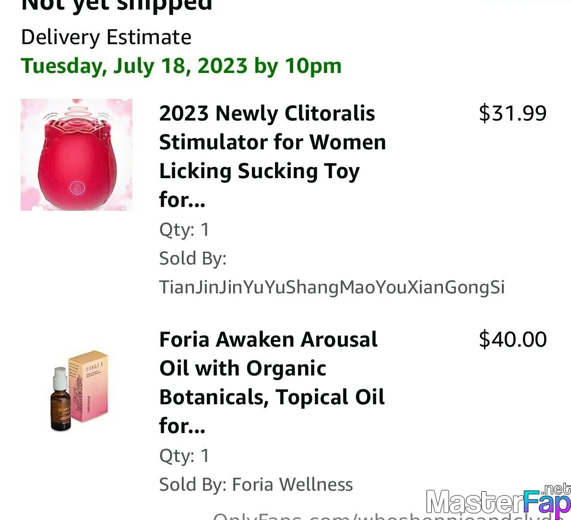Screen dimensions: 571x520
Task: Click the MasterFap watermark logo
Action: coord(498,500)
